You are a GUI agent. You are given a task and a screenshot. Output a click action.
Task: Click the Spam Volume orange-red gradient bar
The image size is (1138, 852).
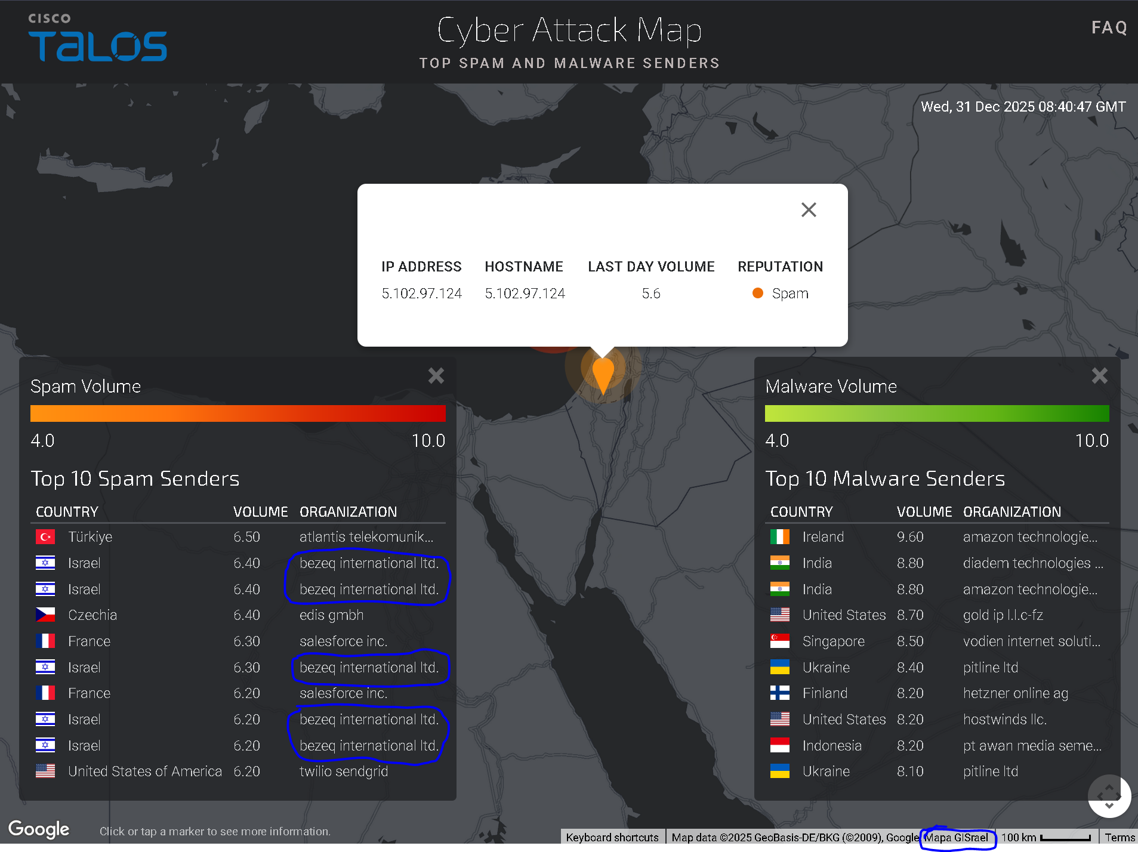238,413
